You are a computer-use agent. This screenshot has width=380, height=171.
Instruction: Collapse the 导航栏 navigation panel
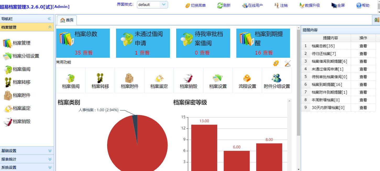click(49, 19)
